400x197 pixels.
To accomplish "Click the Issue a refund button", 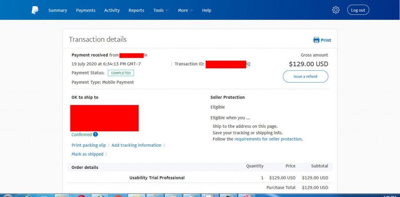I will point(305,76).
